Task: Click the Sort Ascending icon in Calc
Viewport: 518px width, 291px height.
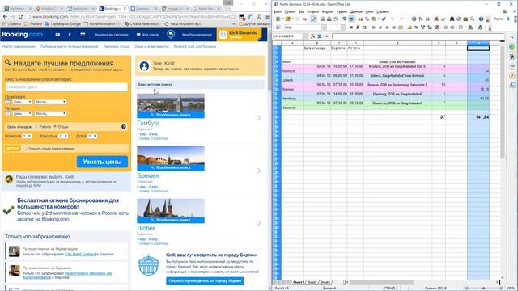Action: [x=421, y=19]
